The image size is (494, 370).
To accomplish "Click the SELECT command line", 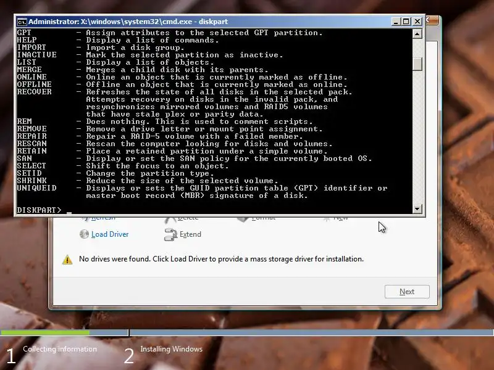I will (123, 166).
